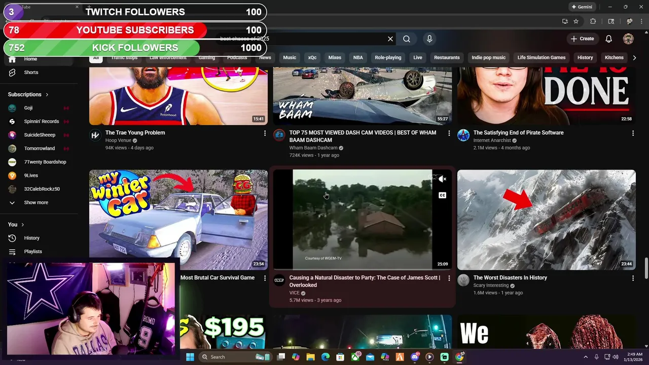649x365 pixels.
Task: Open TOP 75 MOST VIEWED DASH CAM title
Action: coord(363,136)
